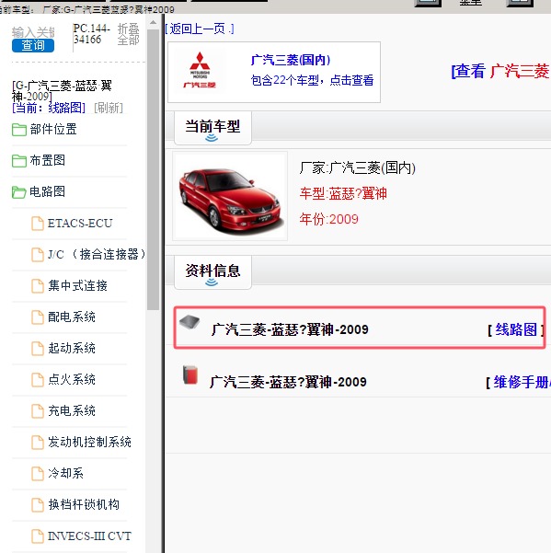Click the PC.144-34166 code text

(92, 33)
